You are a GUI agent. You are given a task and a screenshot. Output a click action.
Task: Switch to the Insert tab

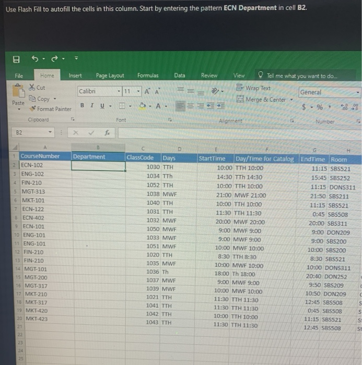75,76
